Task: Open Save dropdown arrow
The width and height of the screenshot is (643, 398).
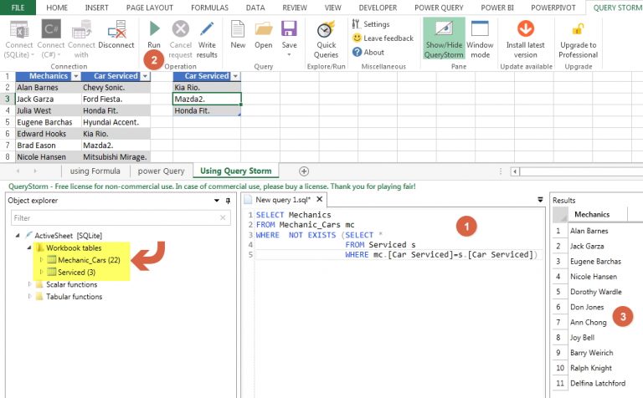Action: pos(289,55)
